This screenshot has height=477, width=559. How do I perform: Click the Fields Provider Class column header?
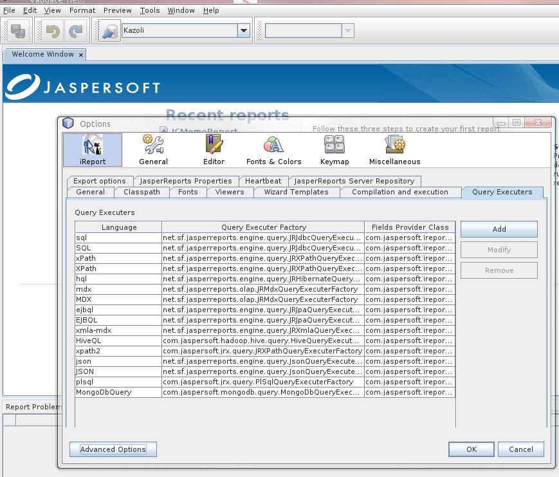coord(410,227)
